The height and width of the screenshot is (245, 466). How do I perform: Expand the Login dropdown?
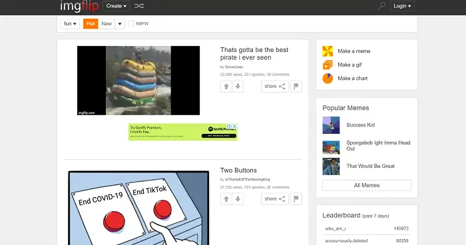click(402, 6)
